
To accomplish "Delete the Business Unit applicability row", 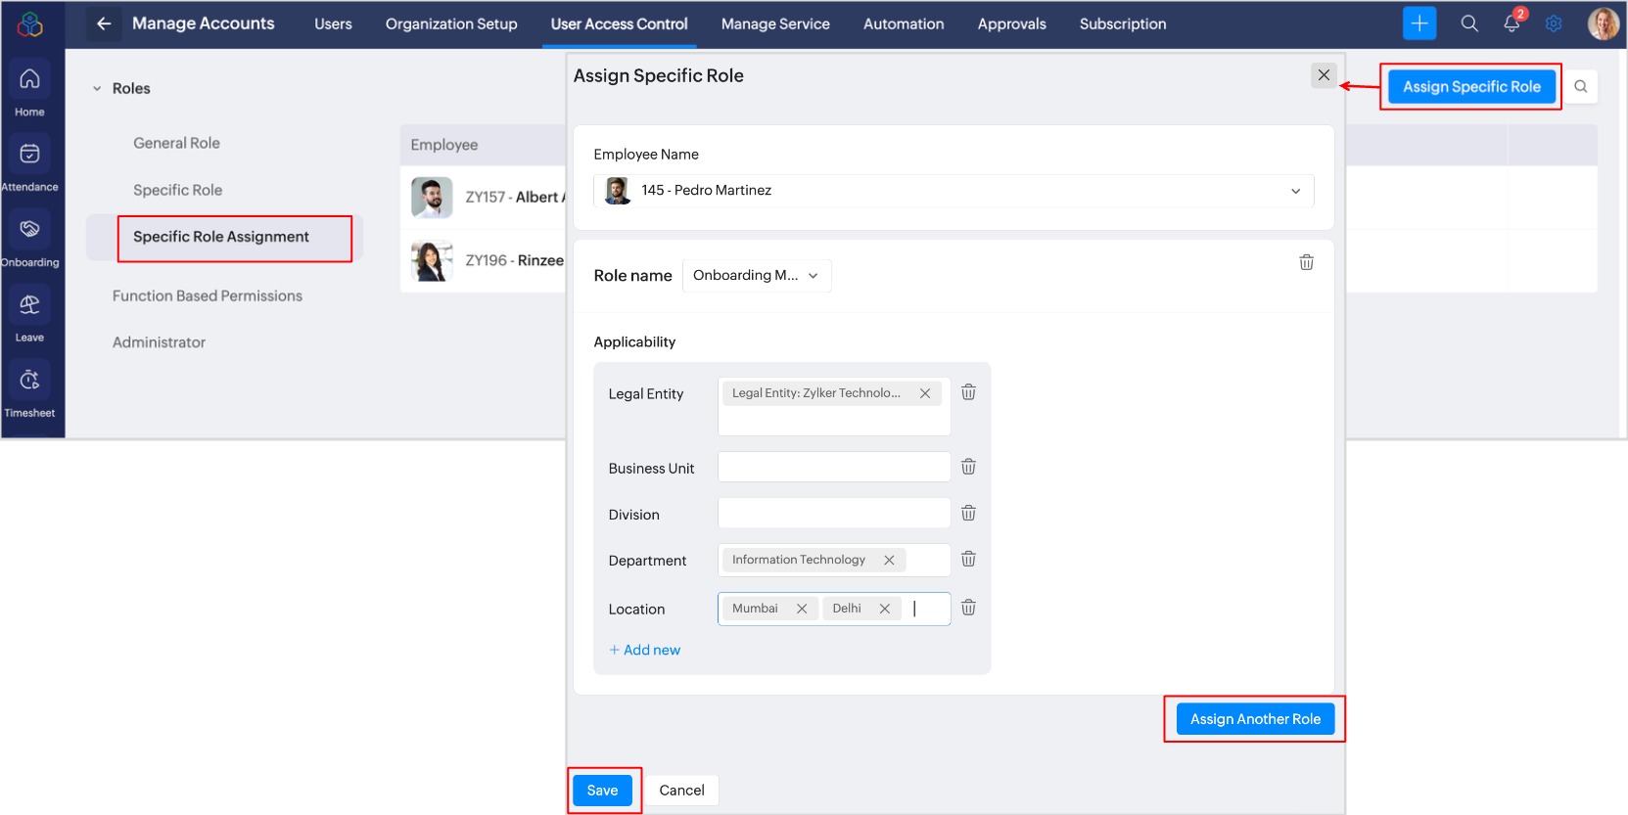I will (968, 467).
